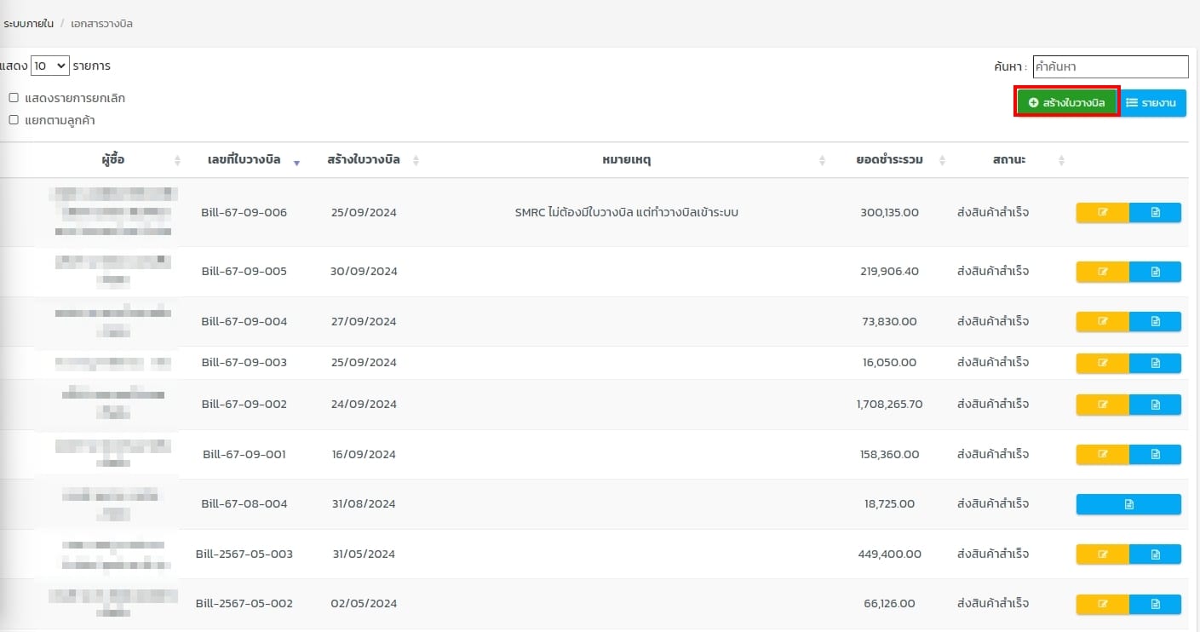1200x632 pixels.
Task: Click the คำค้นหา search field
Action: click(x=1110, y=66)
